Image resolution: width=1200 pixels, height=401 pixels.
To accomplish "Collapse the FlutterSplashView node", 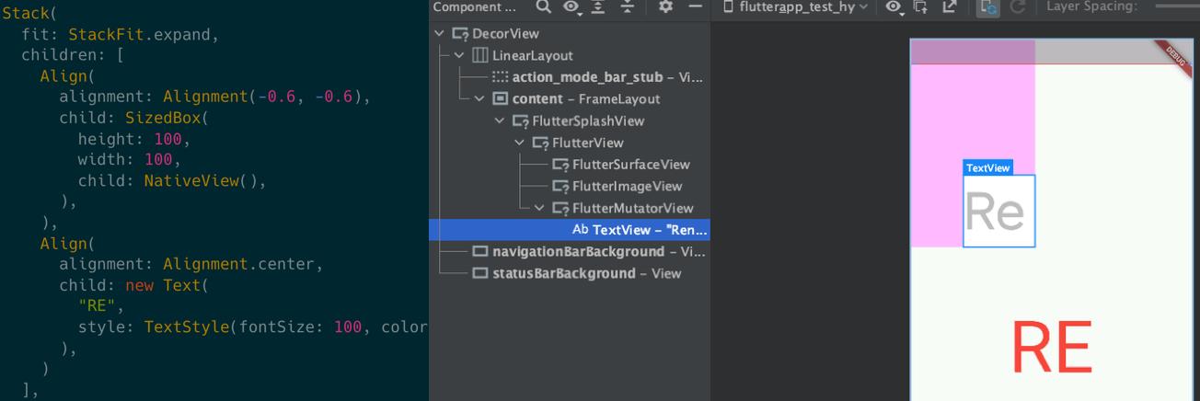I will tap(500, 121).
